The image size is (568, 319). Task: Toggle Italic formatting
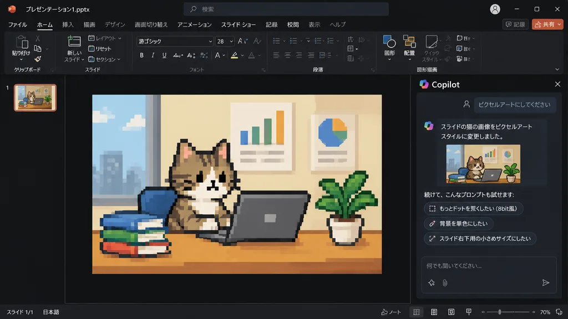(153, 55)
